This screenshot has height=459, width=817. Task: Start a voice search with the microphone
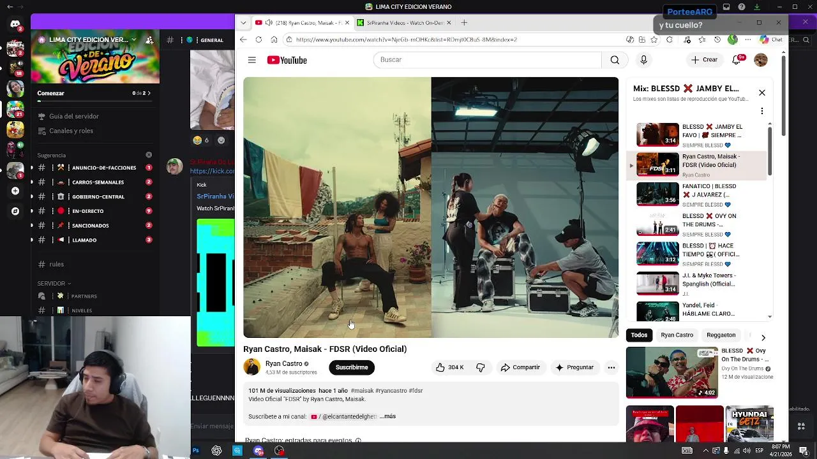643,60
